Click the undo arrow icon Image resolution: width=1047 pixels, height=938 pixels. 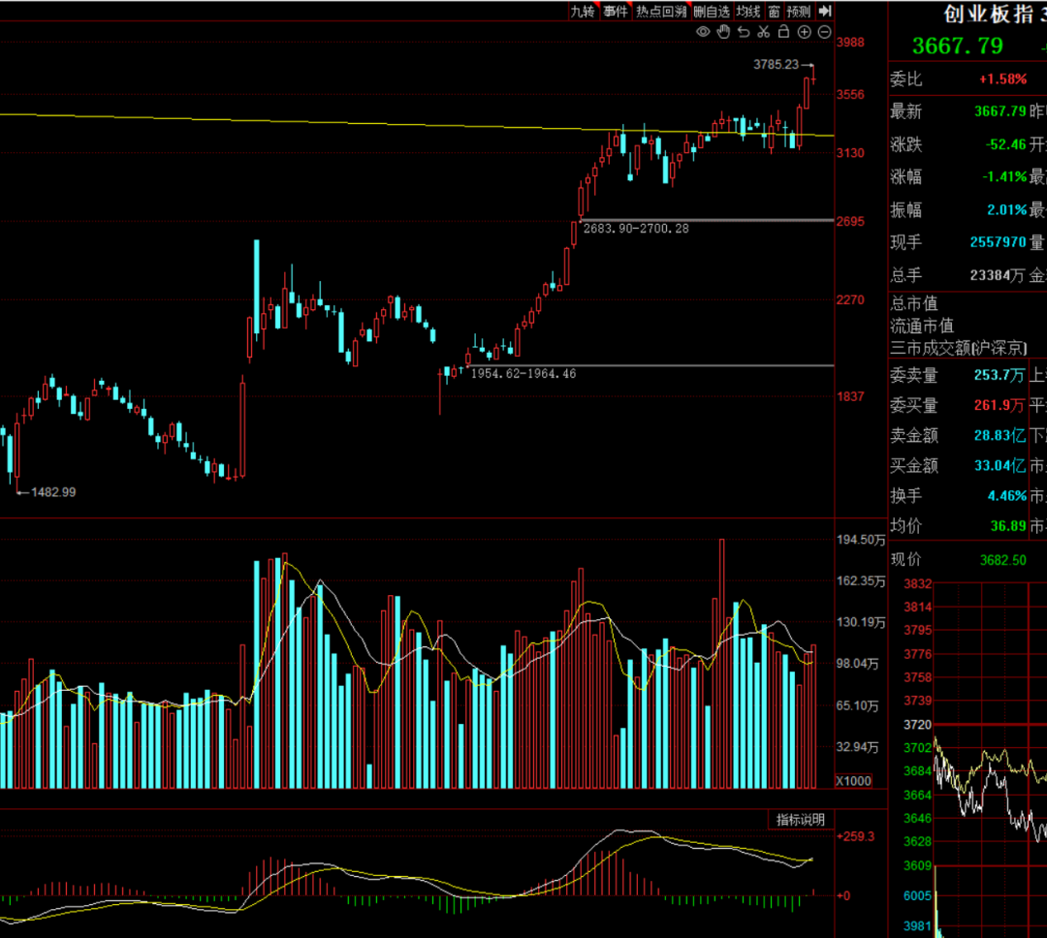(x=744, y=31)
